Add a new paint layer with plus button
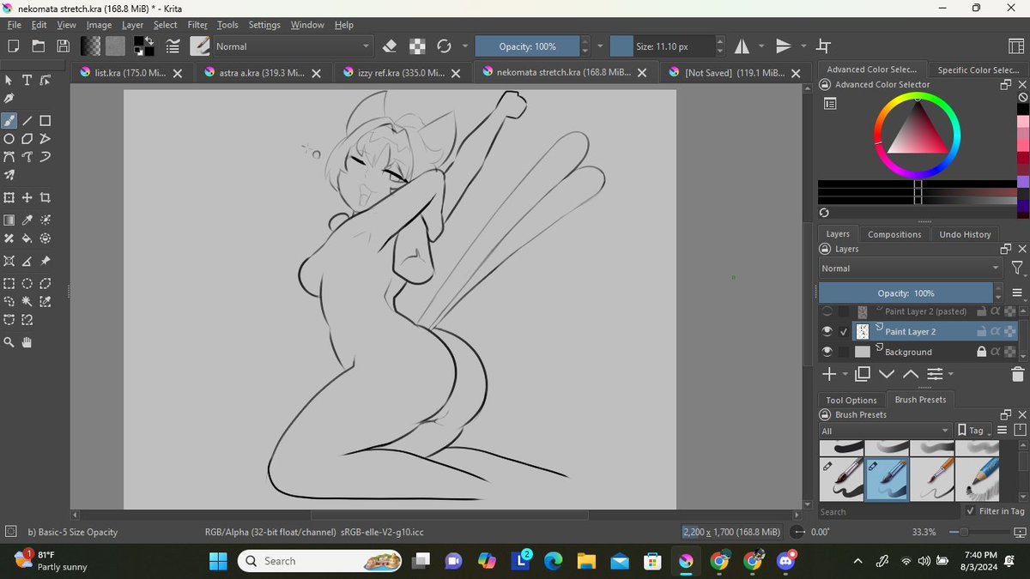 point(829,374)
